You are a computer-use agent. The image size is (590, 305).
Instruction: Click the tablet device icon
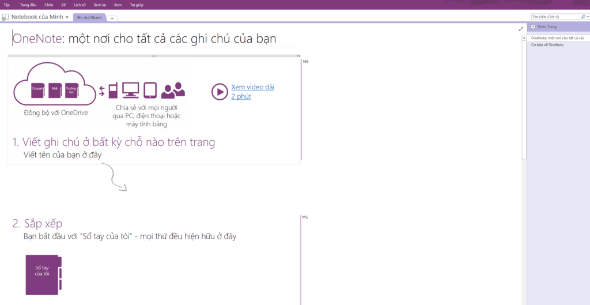150,89
